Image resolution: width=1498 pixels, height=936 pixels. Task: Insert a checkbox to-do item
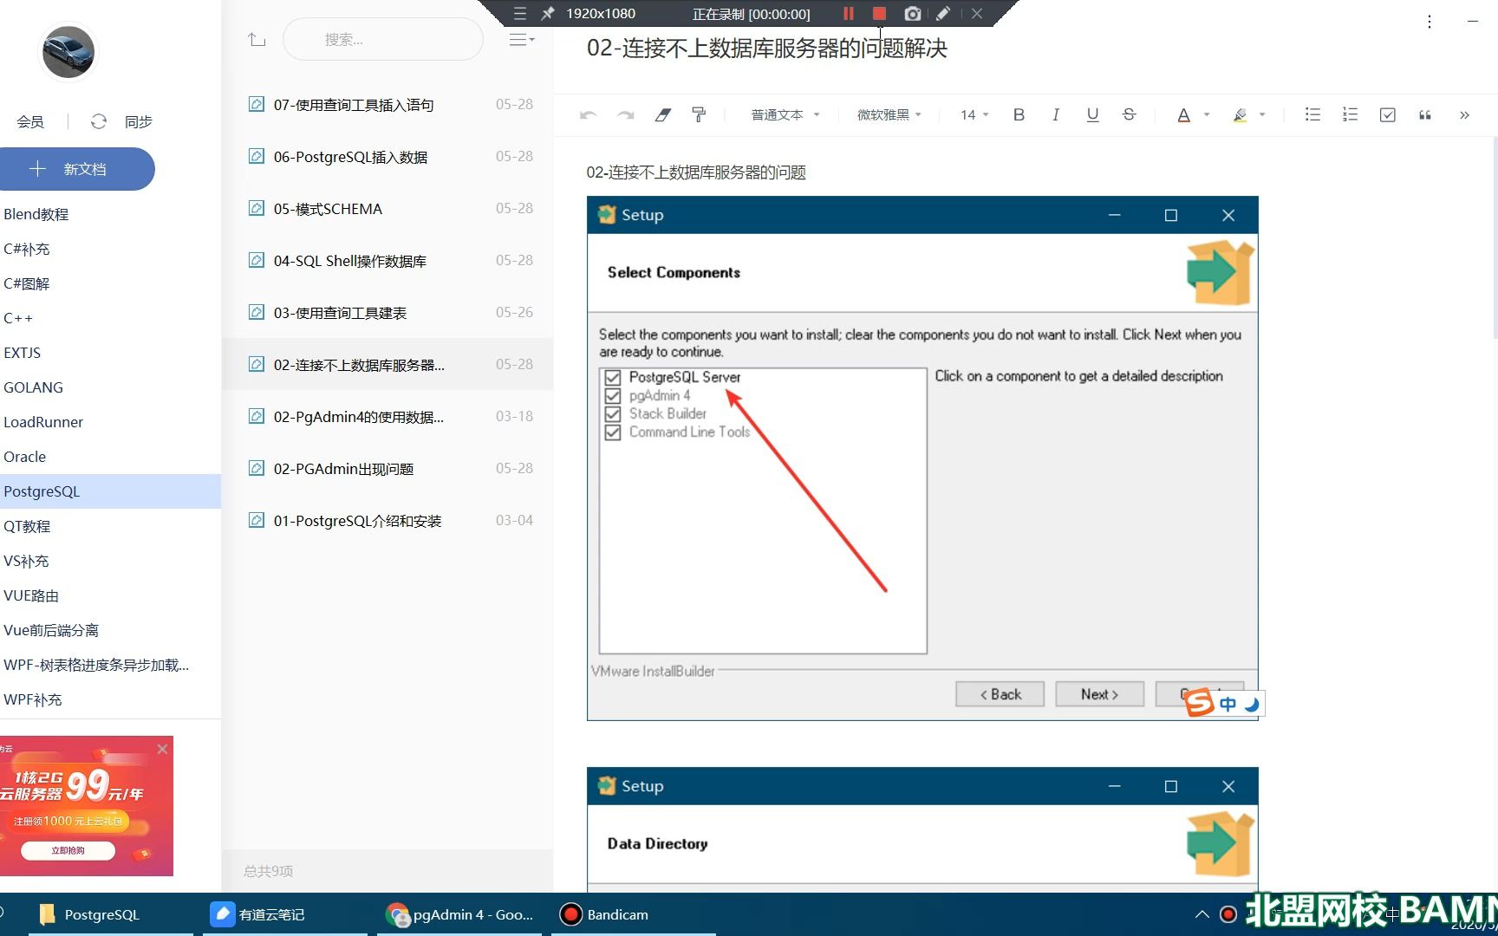[x=1387, y=114]
